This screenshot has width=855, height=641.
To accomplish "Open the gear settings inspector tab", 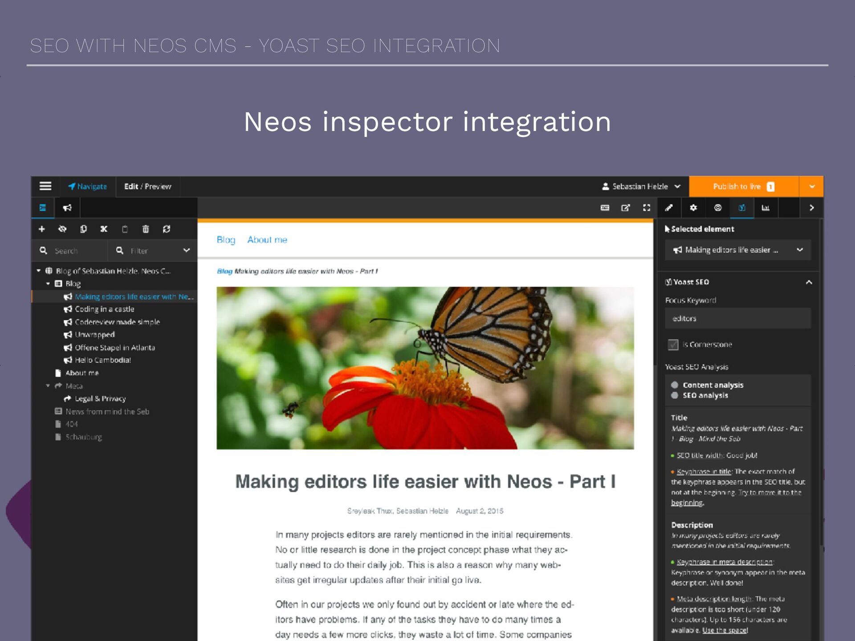I will click(693, 207).
